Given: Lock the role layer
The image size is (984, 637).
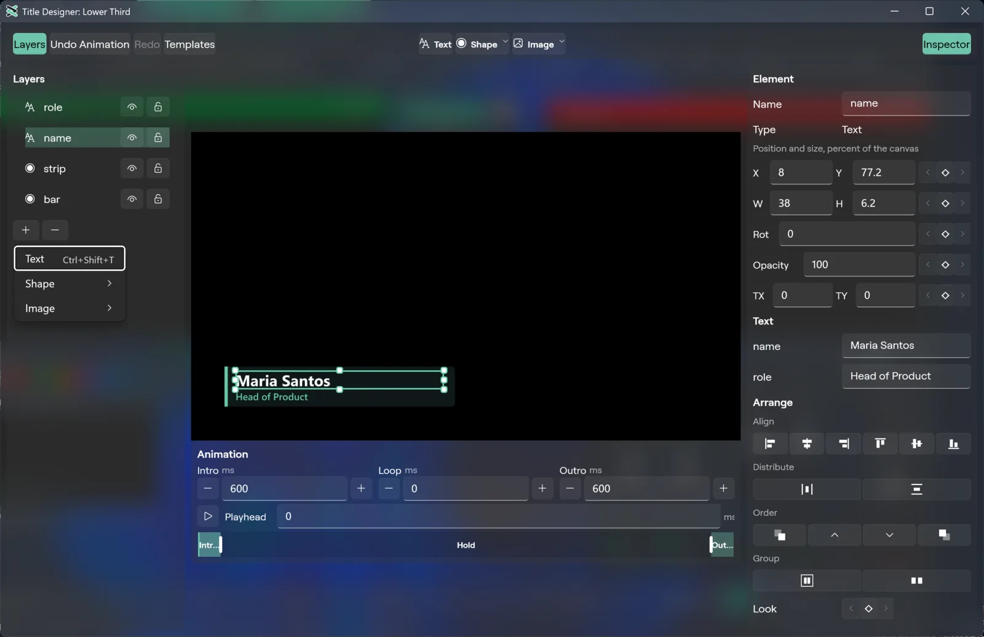Looking at the screenshot, I should (x=158, y=107).
